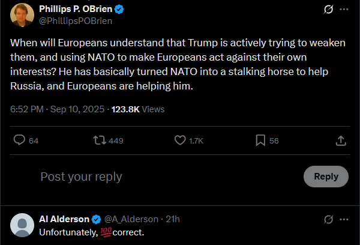This screenshot has width=360, height=245.
Task: Repost this tweet via retweet icon
Action: pos(98,141)
